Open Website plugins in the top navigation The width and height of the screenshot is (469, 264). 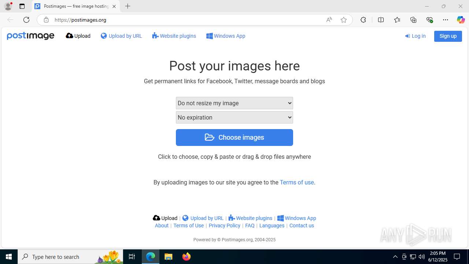click(x=174, y=36)
